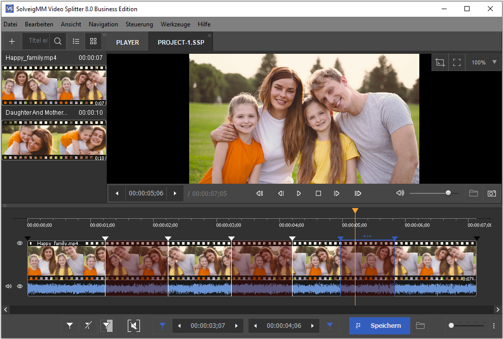
Task: Click the Speichern button
Action: (379, 326)
